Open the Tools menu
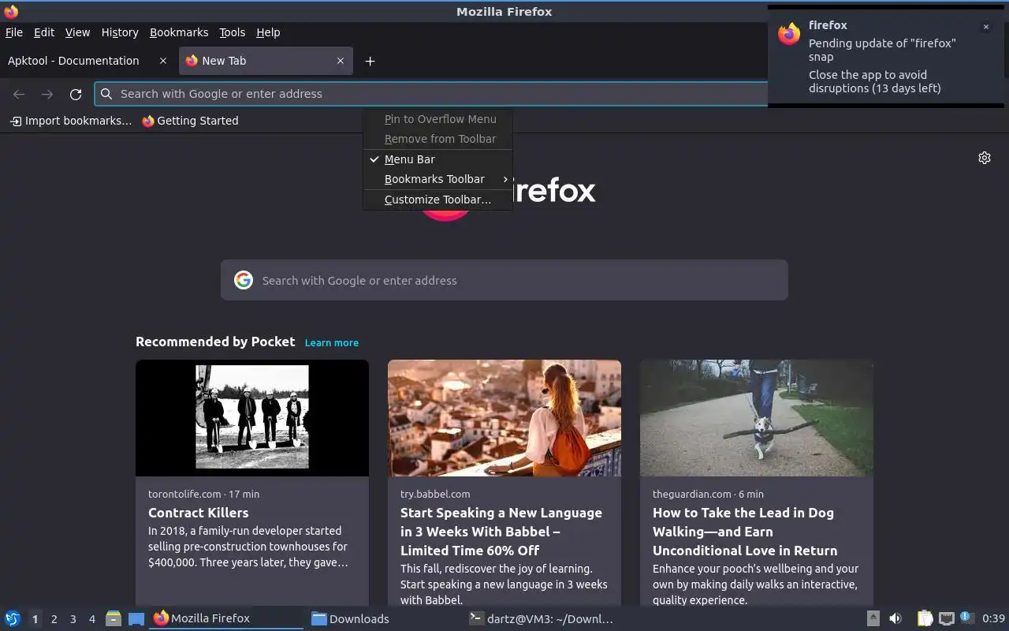The width and height of the screenshot is (1009, 631). [x=232, y=32]
